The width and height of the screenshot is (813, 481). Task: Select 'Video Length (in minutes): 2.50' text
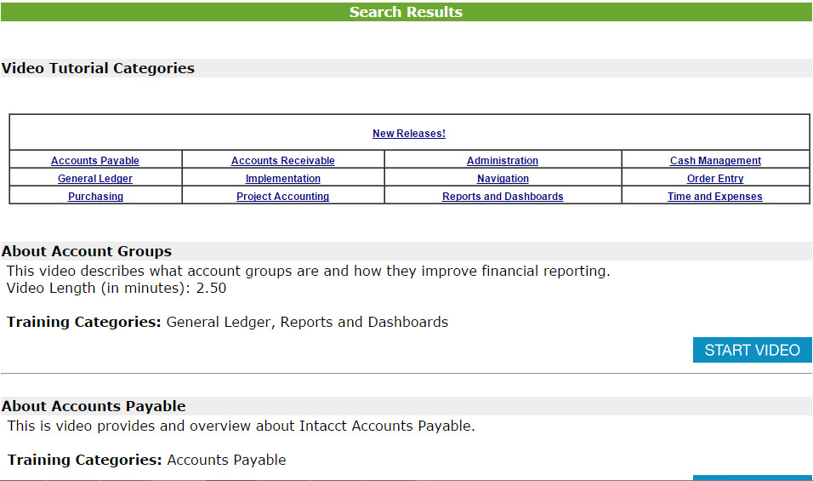tap(117, 288)
